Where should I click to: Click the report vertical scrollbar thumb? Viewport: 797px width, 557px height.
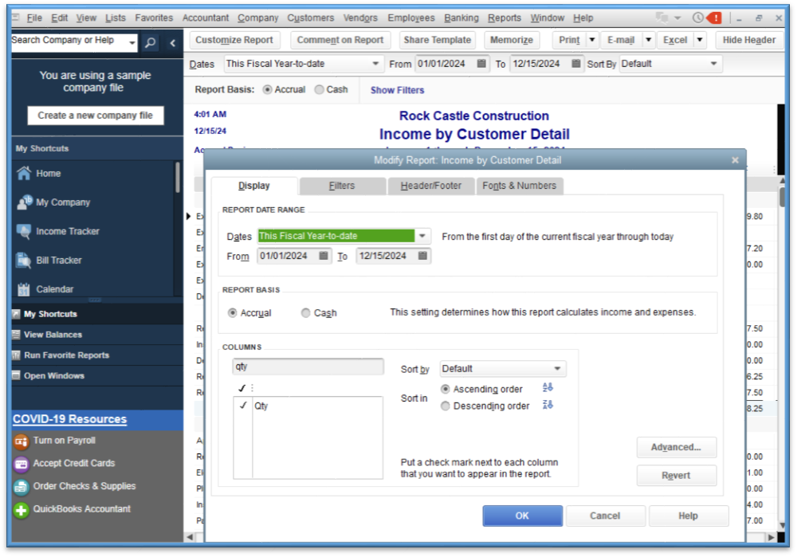[x=782, y=197]
